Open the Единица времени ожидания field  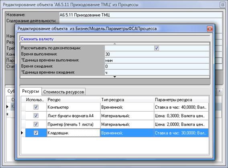[157, 72]
